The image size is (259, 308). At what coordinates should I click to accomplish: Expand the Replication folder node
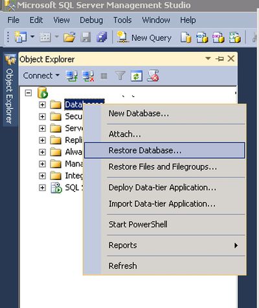[42, 140]
